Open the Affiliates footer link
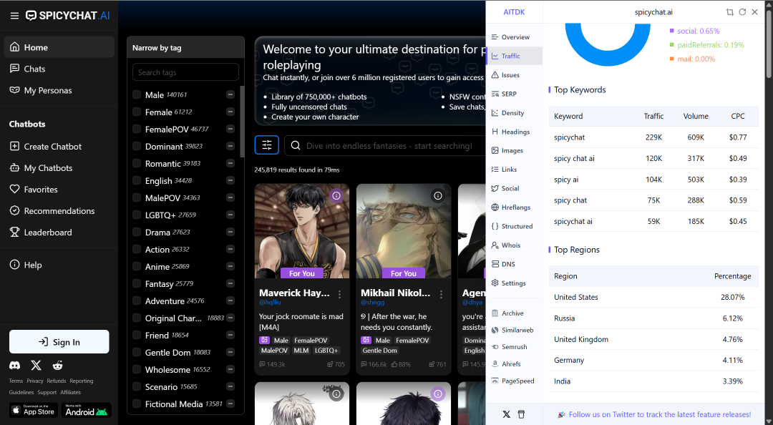 pos(70,393)
